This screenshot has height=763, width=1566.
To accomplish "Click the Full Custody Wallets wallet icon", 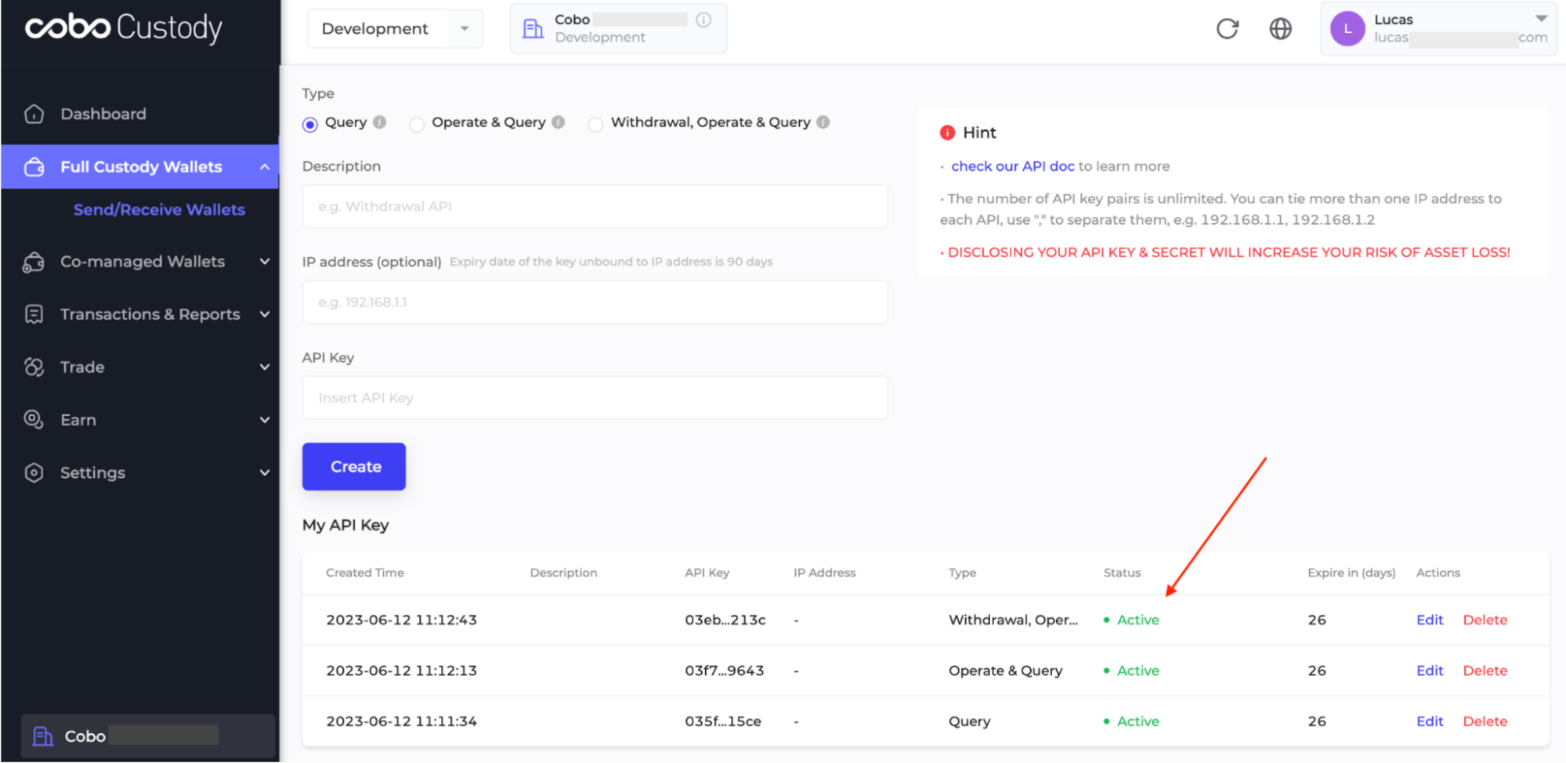I will [x=34, y=167].
